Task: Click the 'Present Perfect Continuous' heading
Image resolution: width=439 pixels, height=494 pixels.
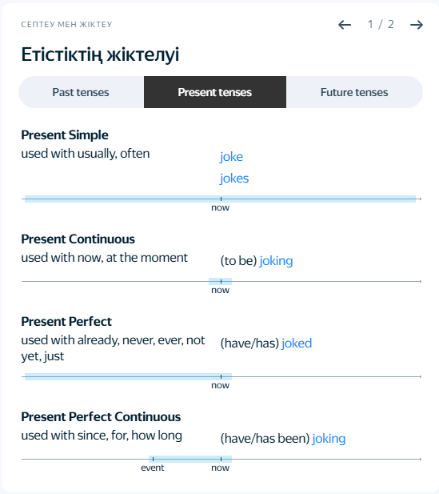Action: [101, 417]
